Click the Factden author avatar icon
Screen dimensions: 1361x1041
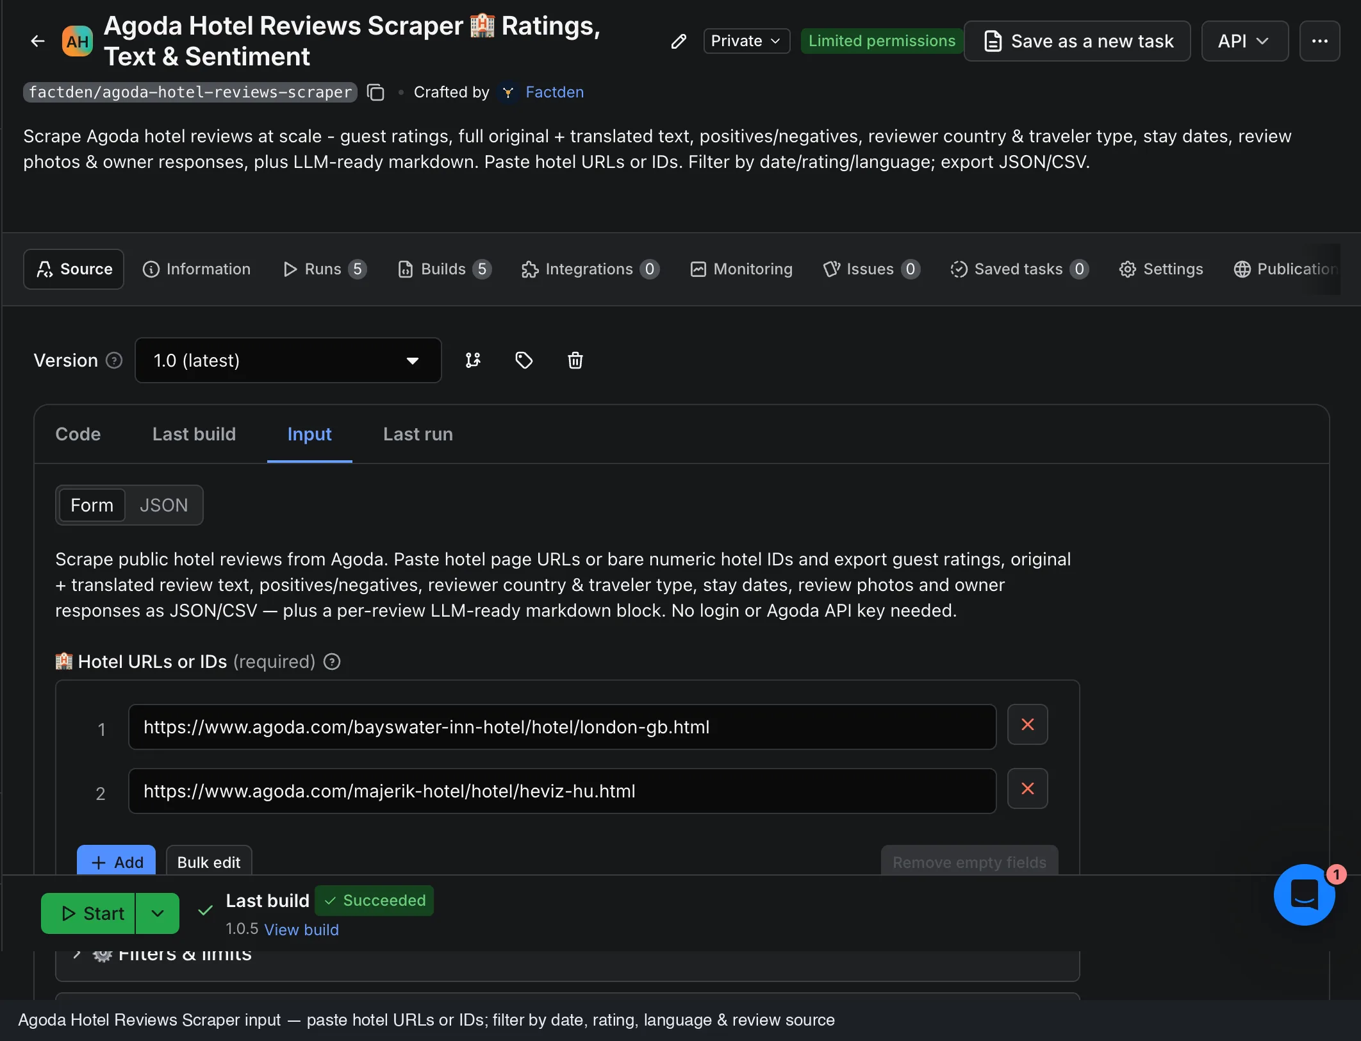[x=508, y=92]
